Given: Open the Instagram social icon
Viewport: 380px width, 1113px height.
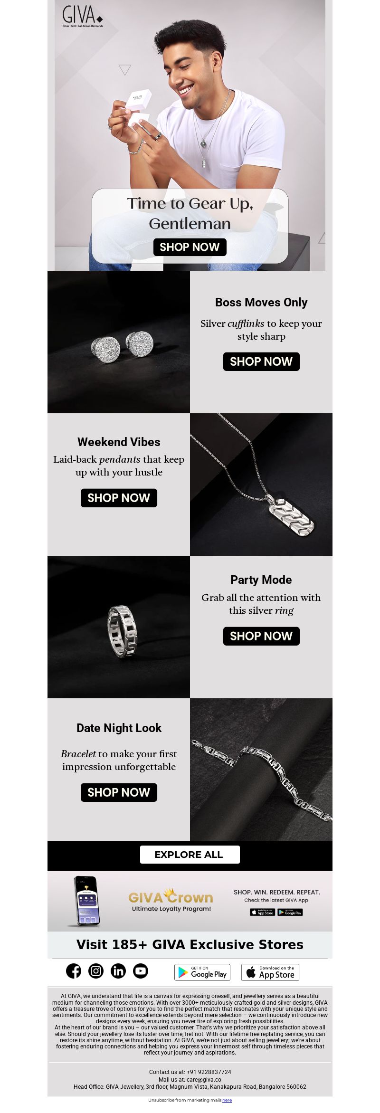Looking at the screenshot, I should tap(96, 971).
